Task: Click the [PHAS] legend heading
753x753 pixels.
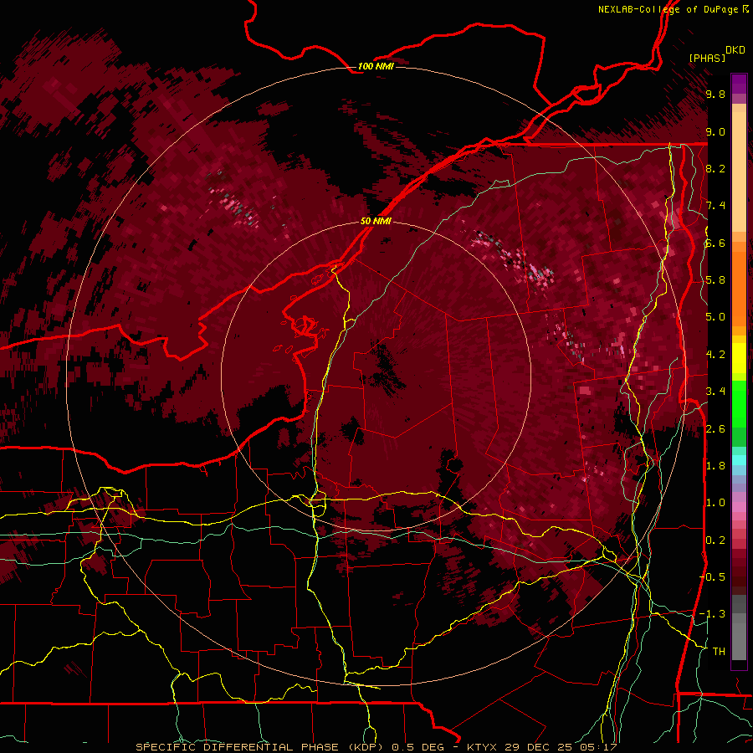Action: (707, 58)
